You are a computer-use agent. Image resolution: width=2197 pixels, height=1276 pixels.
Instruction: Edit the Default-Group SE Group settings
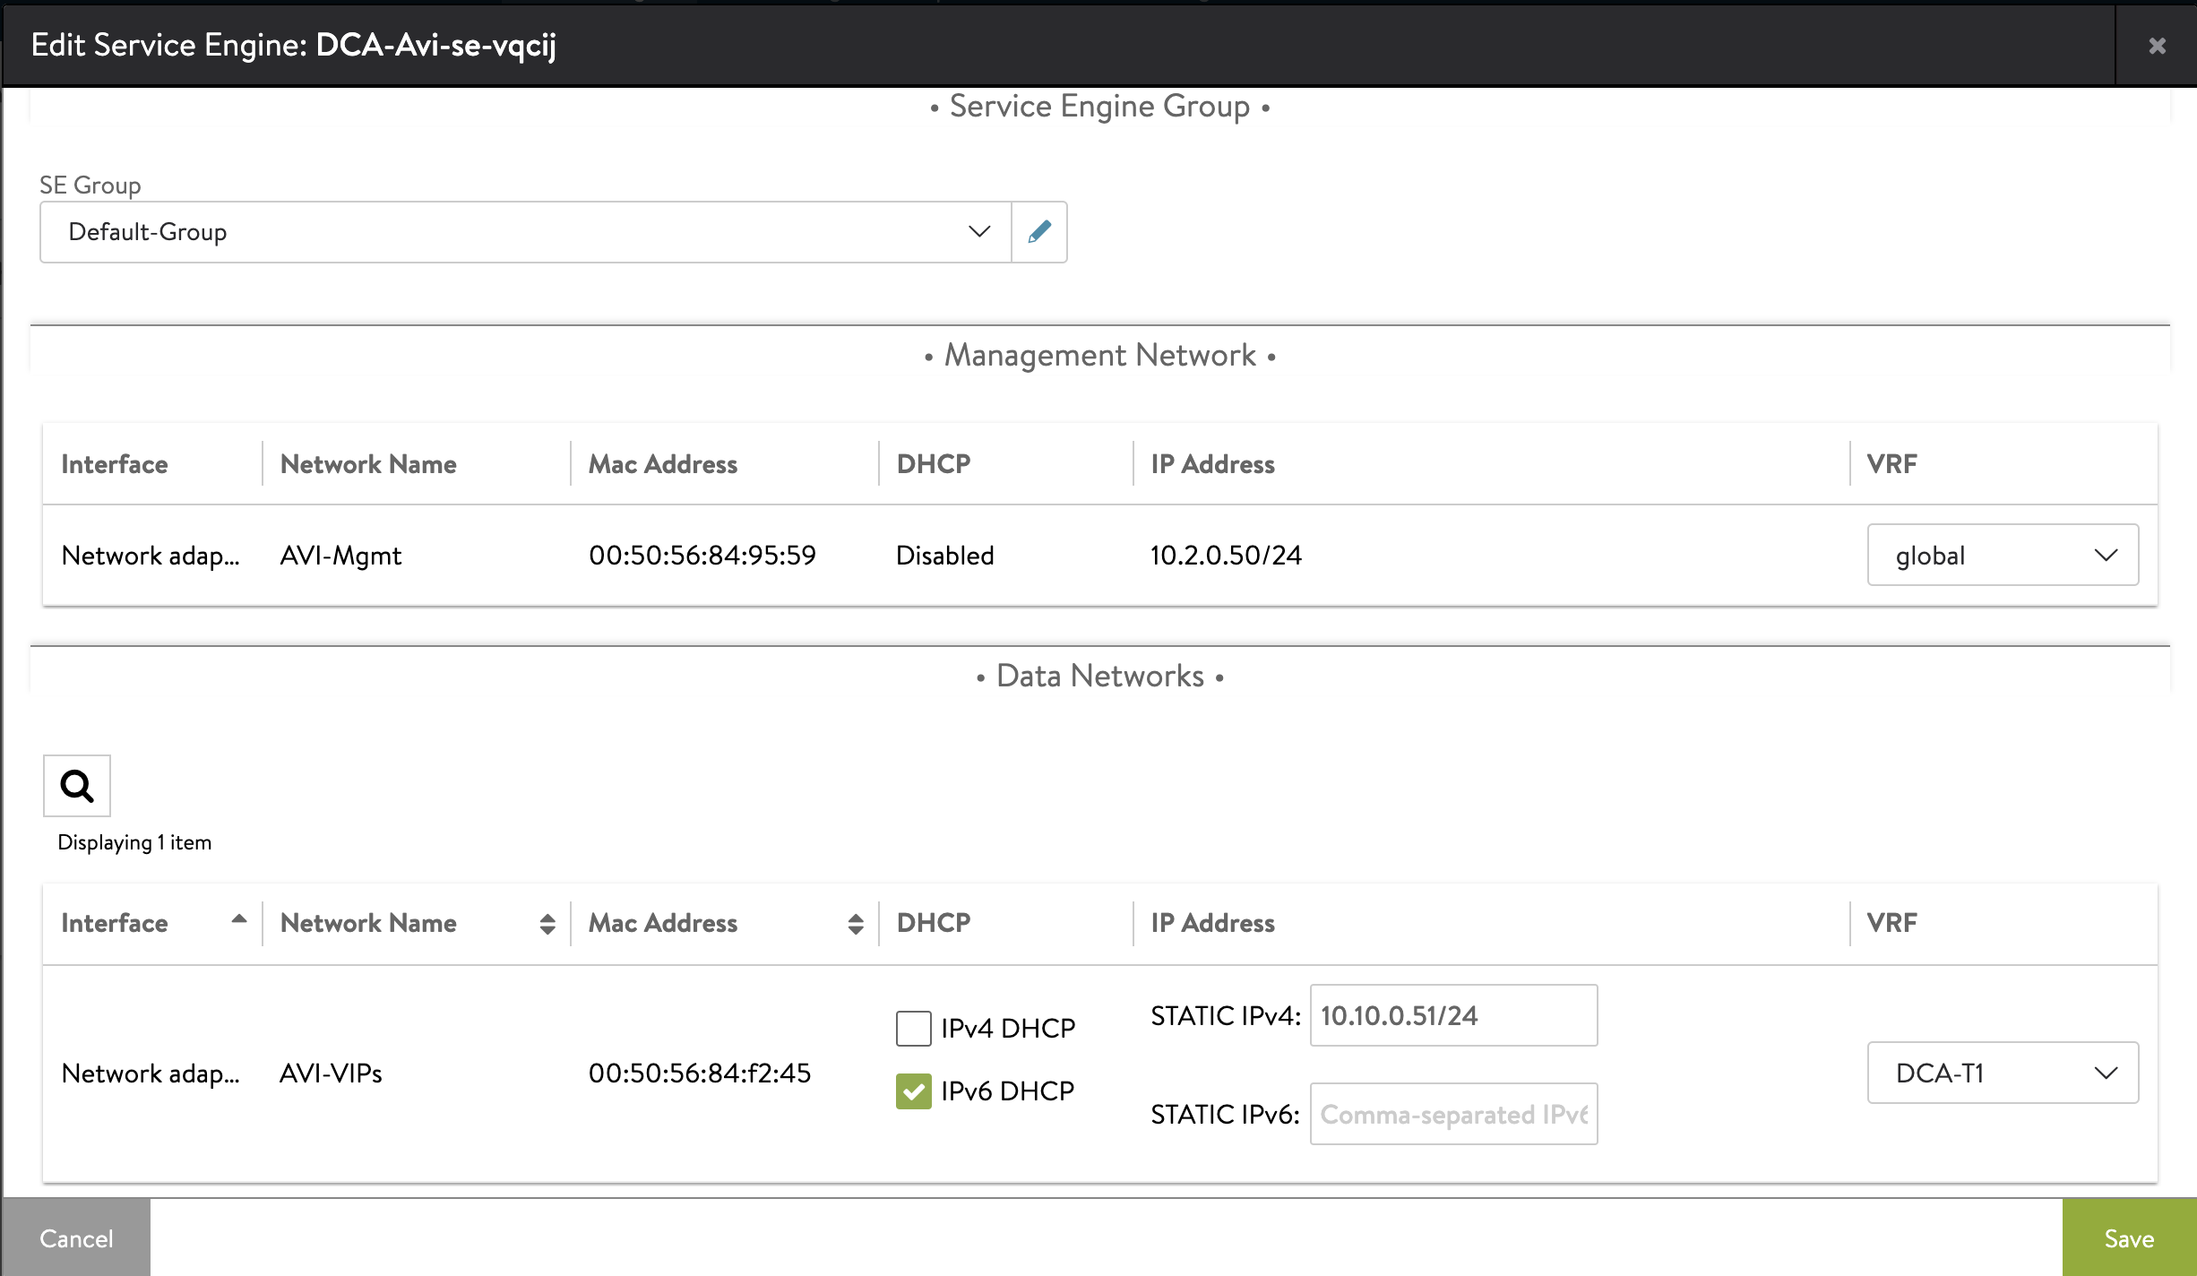[1039, 231]
